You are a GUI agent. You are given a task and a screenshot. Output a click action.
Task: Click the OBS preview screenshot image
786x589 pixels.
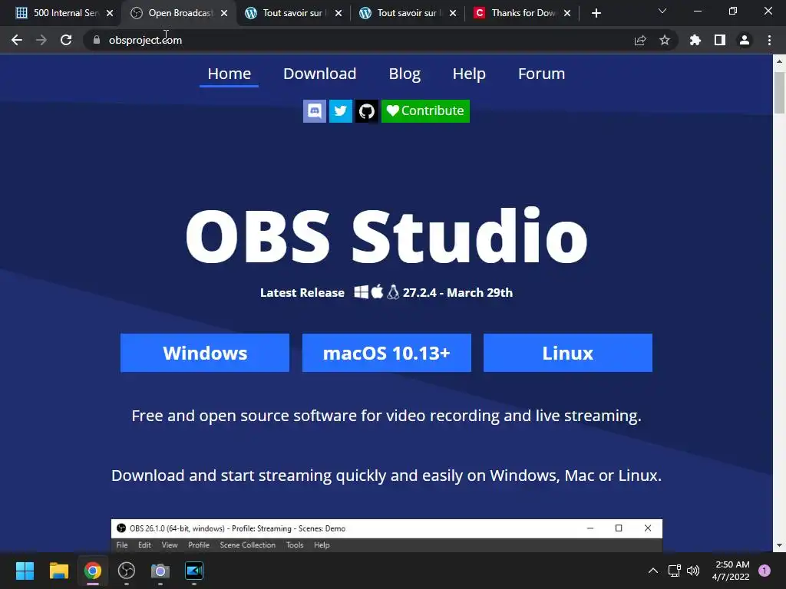tap(387, 535)
